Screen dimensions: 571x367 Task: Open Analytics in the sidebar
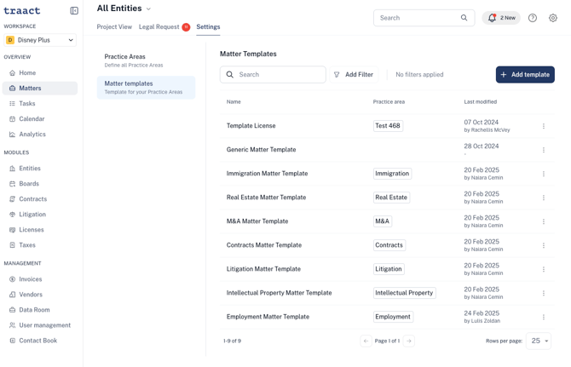click(x=40, y=134)
